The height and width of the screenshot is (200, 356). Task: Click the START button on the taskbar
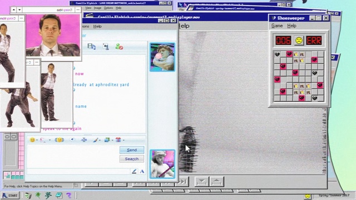click(10, 195)
